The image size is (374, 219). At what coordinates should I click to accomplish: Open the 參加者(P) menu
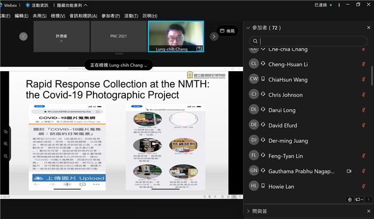click(x=111, y=16)
